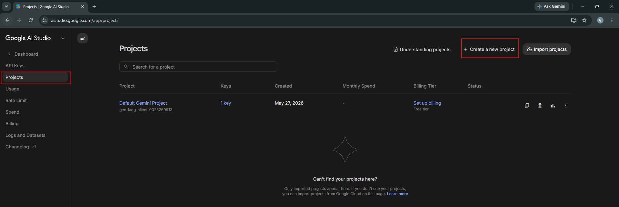The height and width of the screenshot is (207, 619).
Task: Collapse the sidebar with the panel toggle icon
Action: click(x=83, y=38)
